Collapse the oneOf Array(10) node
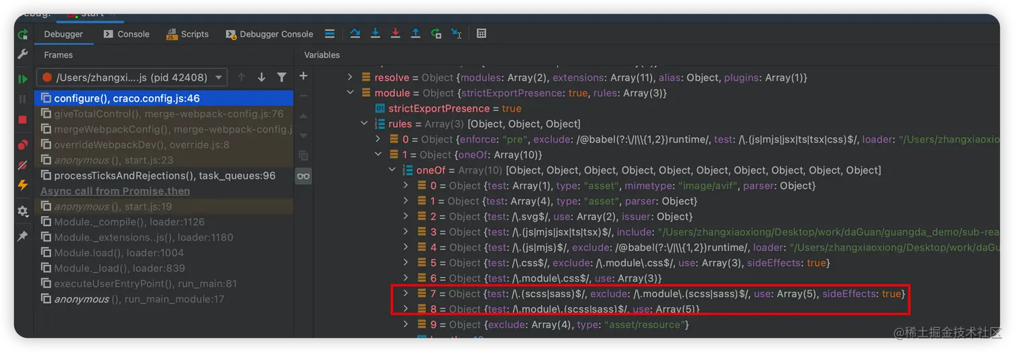 392,170
